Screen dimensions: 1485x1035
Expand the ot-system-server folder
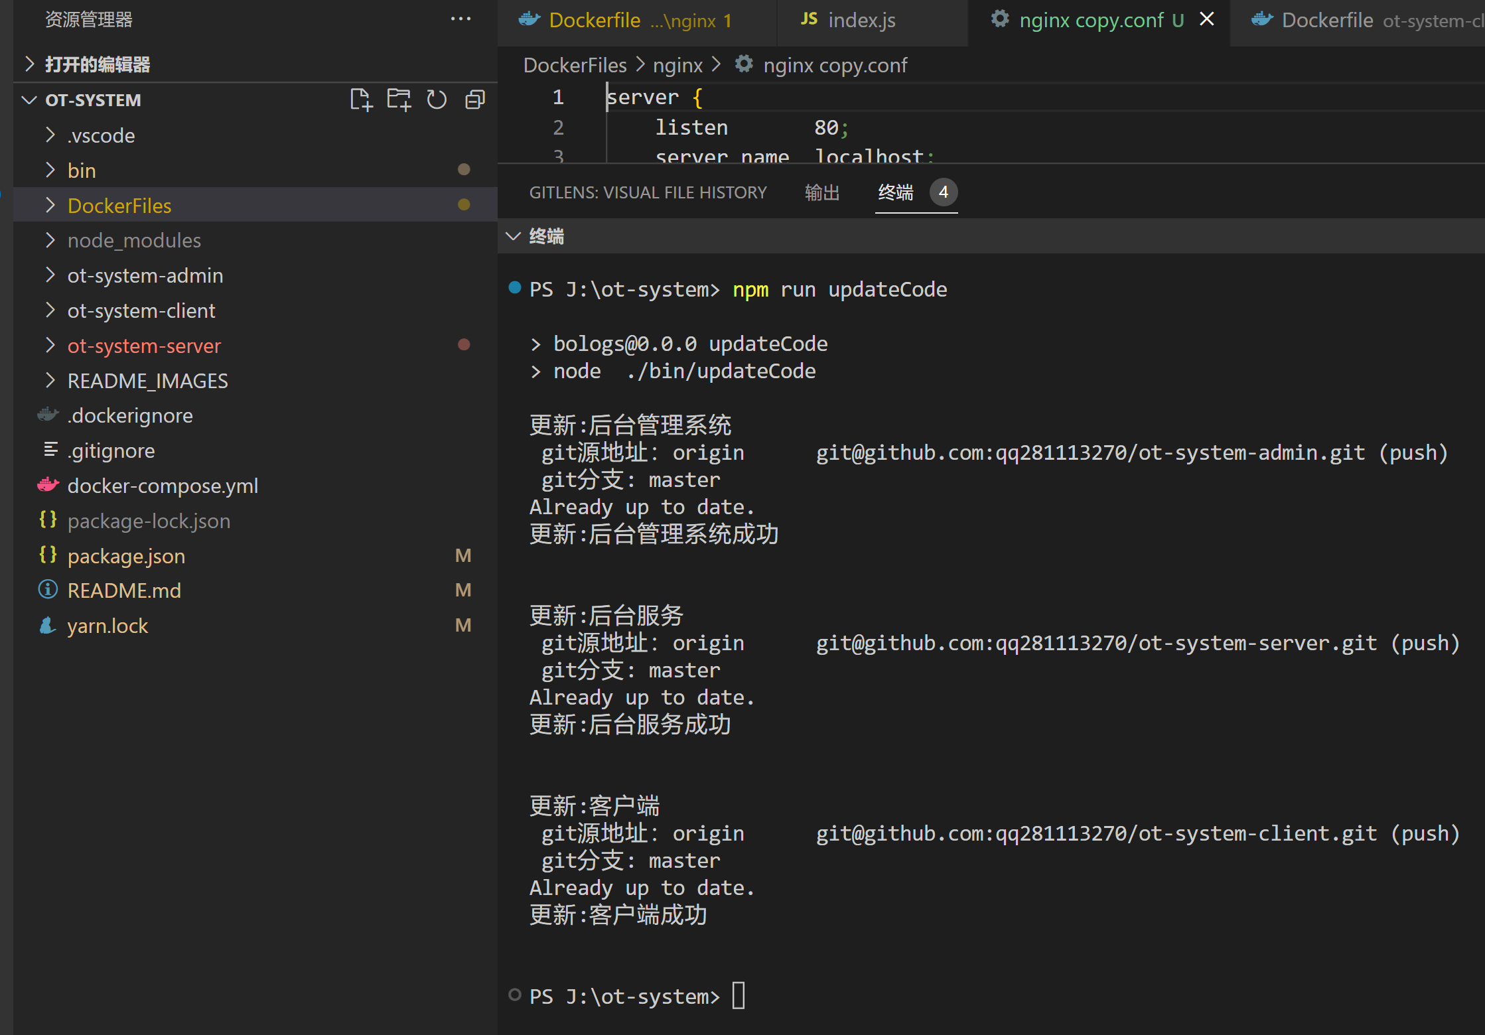(144, 346)
